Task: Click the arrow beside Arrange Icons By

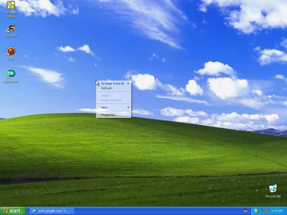Action: (128, 83)
